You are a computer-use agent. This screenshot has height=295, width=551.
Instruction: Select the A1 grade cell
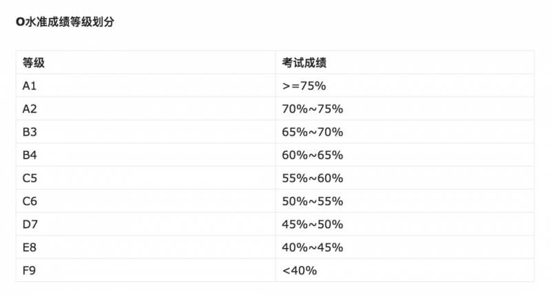pyautogui.click(x=30, y=85)
